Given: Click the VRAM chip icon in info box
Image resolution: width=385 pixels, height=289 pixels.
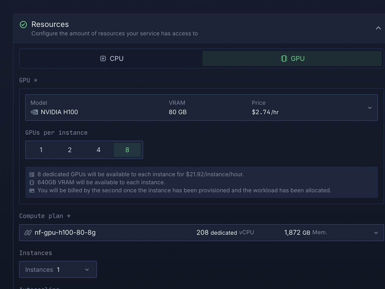Looking at the screenshot, I should pos(32,183).
